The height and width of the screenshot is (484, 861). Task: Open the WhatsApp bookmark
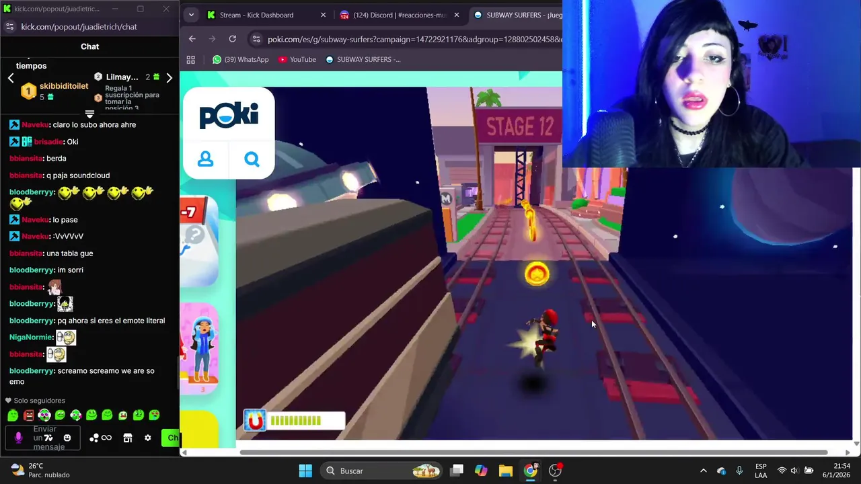click(x=240, y=59)
